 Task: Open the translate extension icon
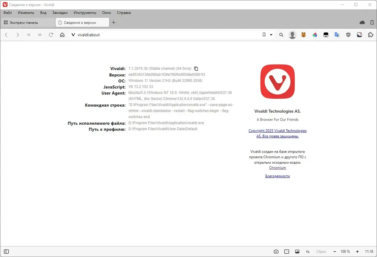[x=337, y=35]
